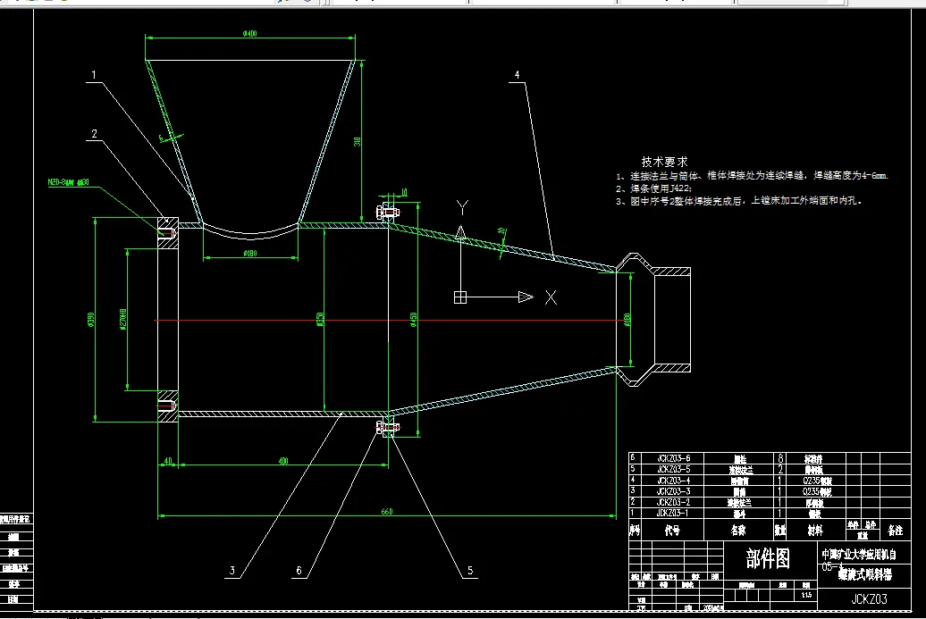The image size is (926, 619).
Task: Select the drawing number "JCKZ03" text
Action: pos(870,599)
